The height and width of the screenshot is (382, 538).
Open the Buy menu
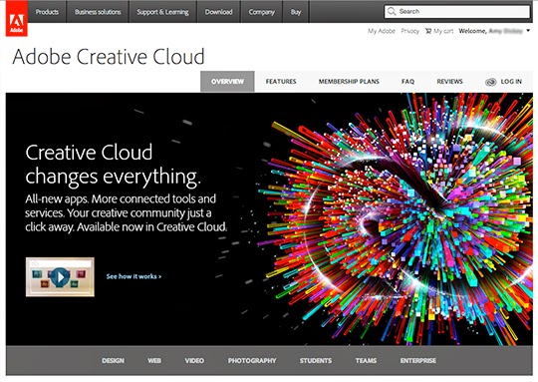(x=296, y=12)
